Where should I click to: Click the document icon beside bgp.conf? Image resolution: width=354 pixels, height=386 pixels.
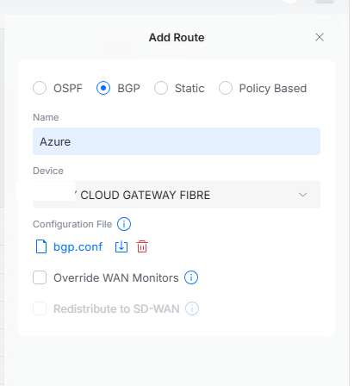pos(41,246)
